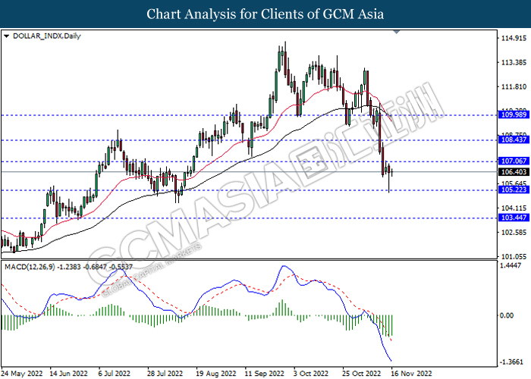Image resolution: width=531 pixels, height=379 pixels.
Task: Click the MACD scale value -1.3661
Action: 511,362
